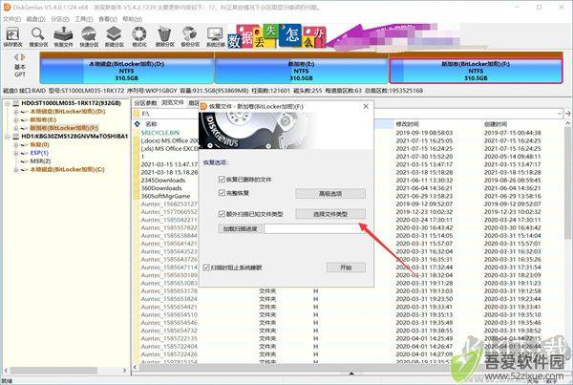This screenshot has width=573, height=385.
Task: Switch to the 浏览文件 tab
Action: [173, 103]
